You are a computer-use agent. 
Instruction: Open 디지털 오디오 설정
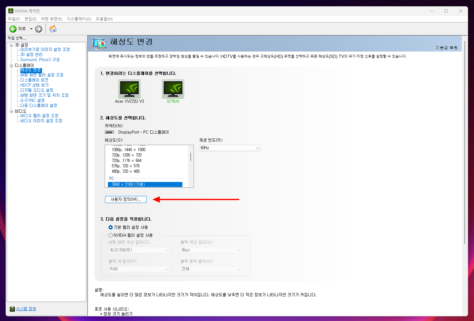coord(37,90)
